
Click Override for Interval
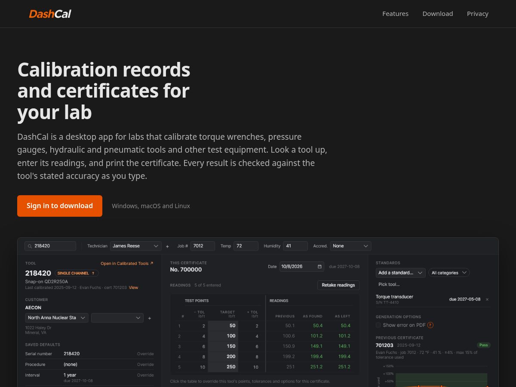[145, 375]
